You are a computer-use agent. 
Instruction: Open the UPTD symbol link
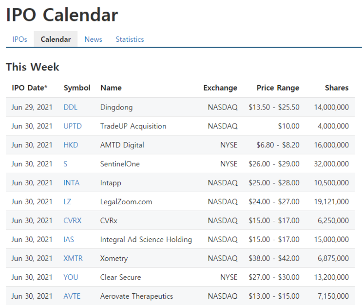pos(73,126)
